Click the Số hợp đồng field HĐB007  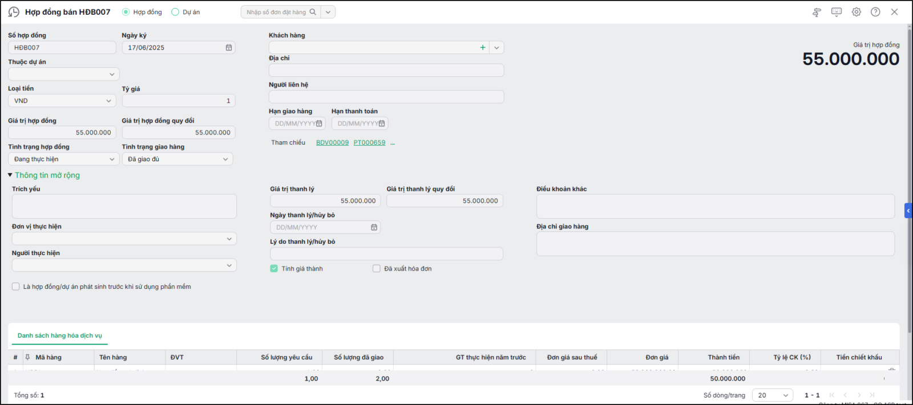[x=62, y=48]
